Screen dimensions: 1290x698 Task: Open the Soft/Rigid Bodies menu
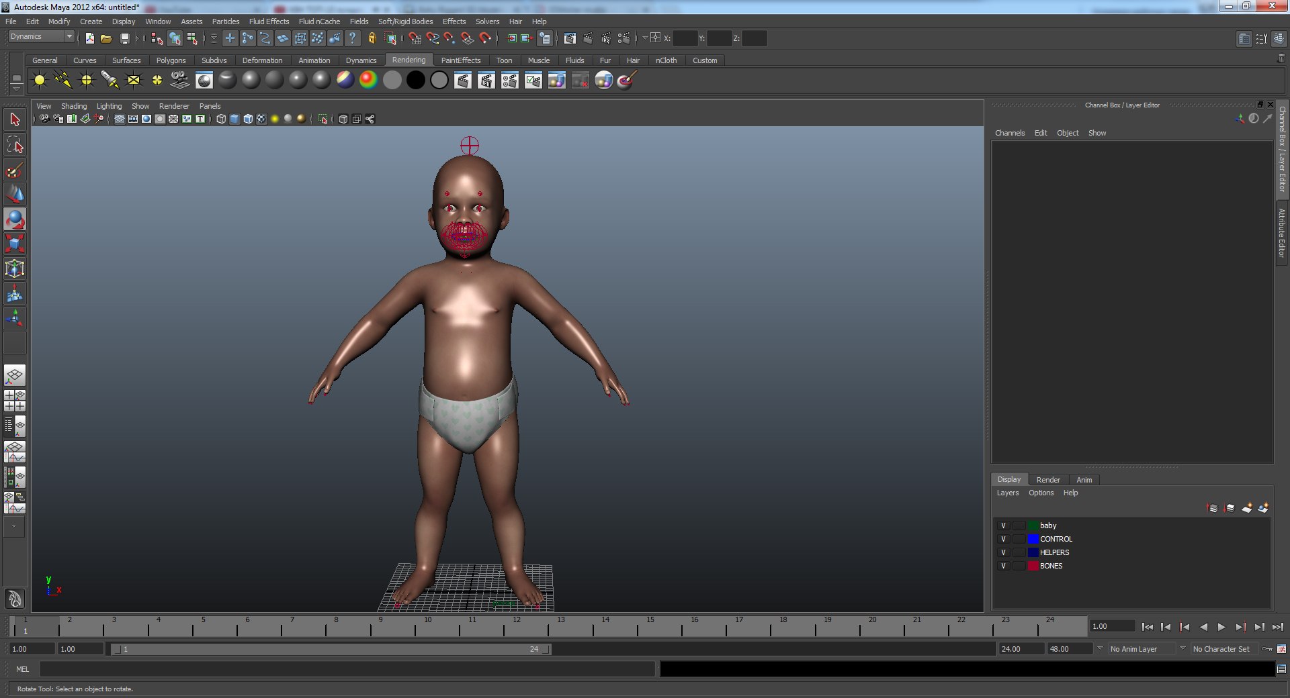405,21
